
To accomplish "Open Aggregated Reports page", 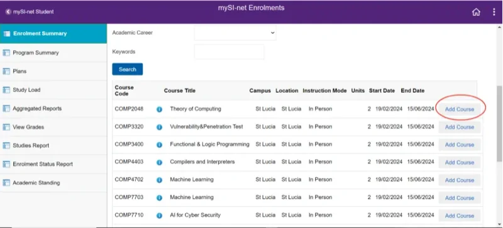I will pyautogui.click(x=53, y=108).
